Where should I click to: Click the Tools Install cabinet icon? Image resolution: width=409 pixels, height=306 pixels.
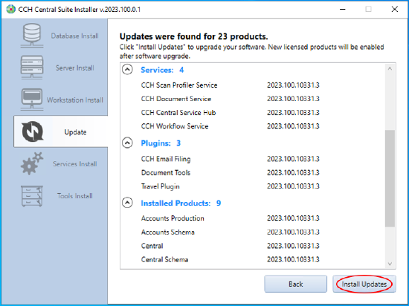coord(32,196)
